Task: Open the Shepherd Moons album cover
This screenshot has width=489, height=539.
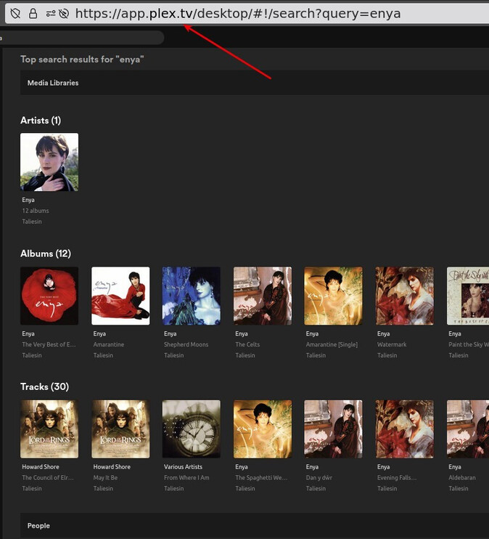Action: [192, 296]
